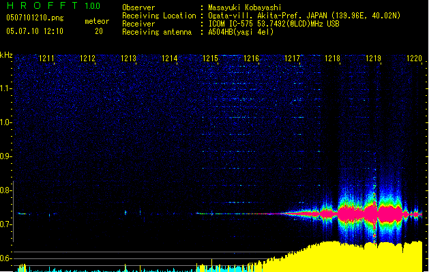Click the 1.0 frequency axis label

click(x=6, y=122)
